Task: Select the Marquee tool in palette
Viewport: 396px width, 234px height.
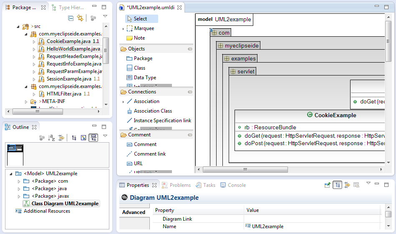Action: [x=144, y=28]
